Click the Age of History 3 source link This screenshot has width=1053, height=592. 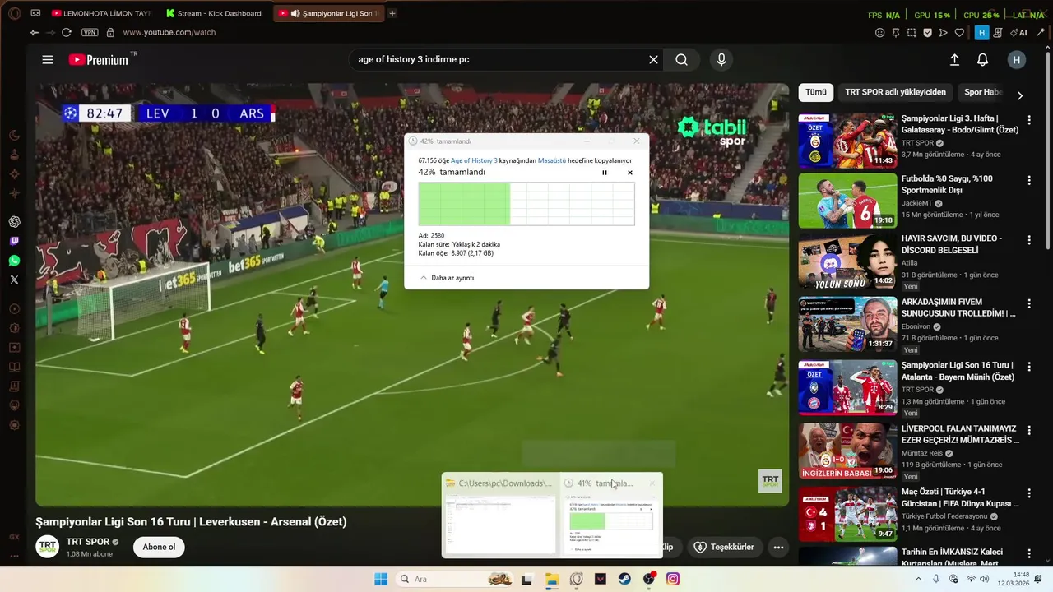pos(474,160)
